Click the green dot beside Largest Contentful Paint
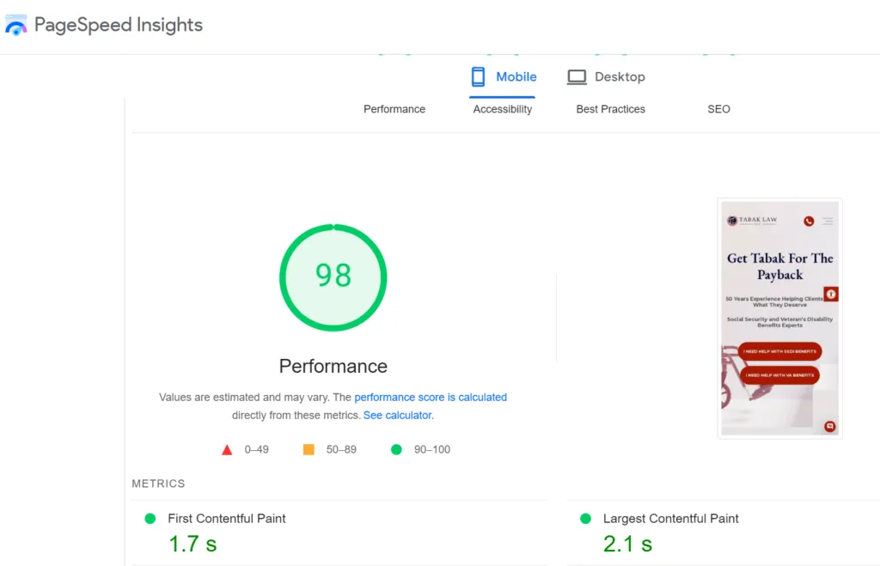This screenshot has height=566, width=880. click(x=585, y=518)
